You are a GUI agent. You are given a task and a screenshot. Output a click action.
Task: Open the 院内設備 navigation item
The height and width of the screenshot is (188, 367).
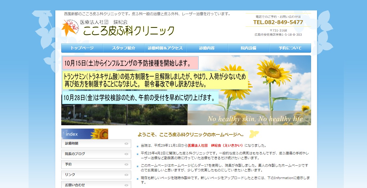249,48
